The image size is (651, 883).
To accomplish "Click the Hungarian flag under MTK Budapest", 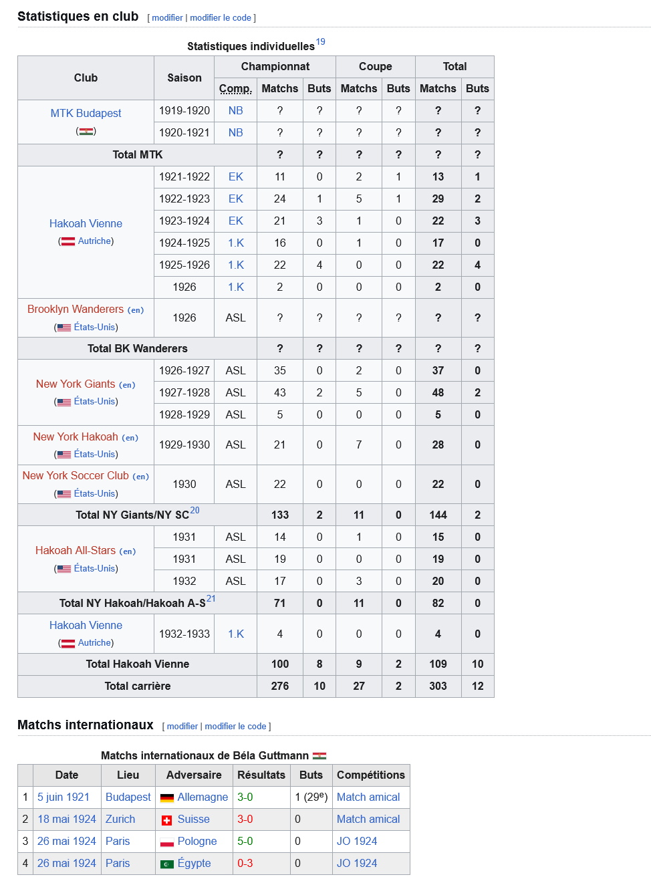I will [x=86, y=132].
